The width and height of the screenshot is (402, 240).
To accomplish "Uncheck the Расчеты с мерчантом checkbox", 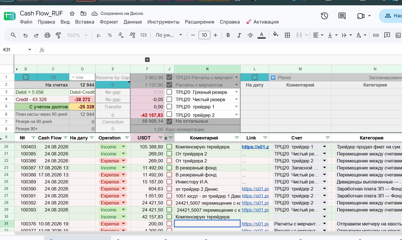I will 169,85.
